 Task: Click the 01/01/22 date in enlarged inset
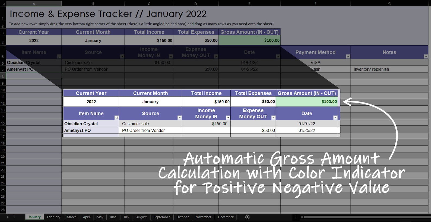point(307,124)
